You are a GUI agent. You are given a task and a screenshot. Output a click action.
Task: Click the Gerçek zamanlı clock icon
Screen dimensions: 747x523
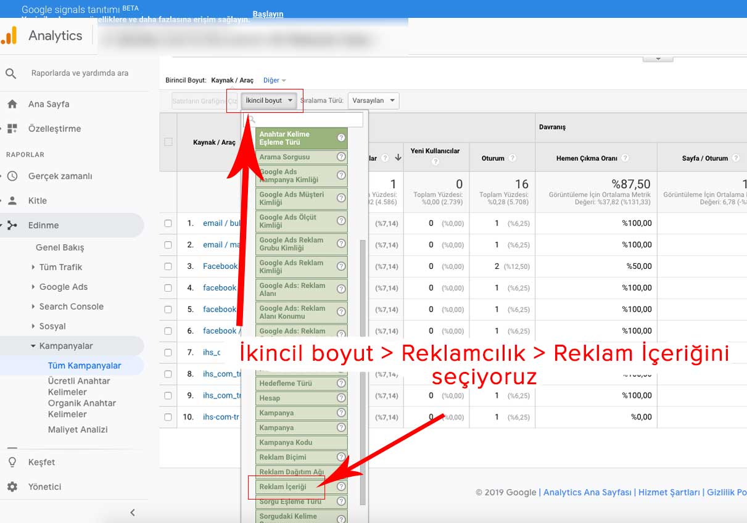12,176
